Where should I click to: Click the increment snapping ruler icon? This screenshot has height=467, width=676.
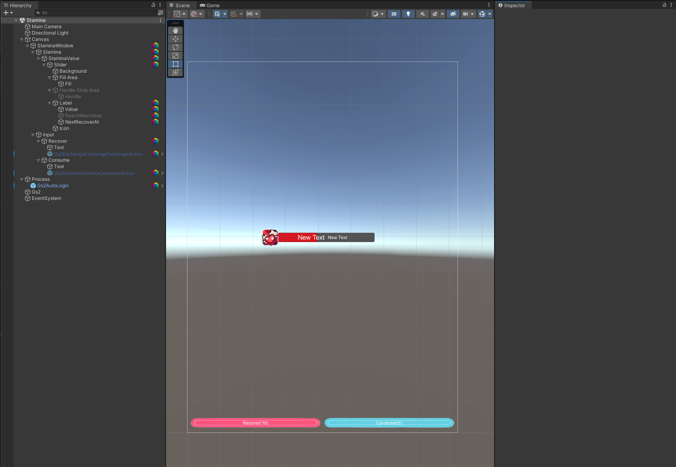click(x=250, y=14)
